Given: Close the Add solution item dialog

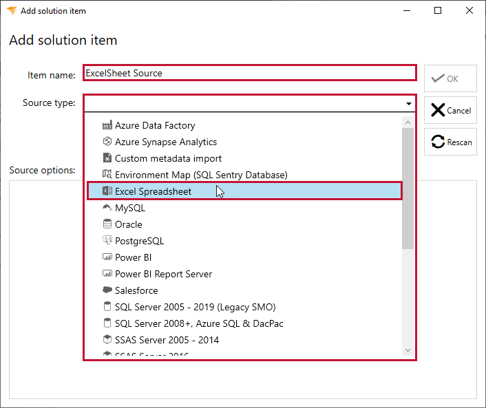Looking at the screenshot, I should point(469,10).
